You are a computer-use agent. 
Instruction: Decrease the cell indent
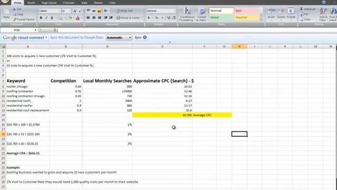[105, 18]
